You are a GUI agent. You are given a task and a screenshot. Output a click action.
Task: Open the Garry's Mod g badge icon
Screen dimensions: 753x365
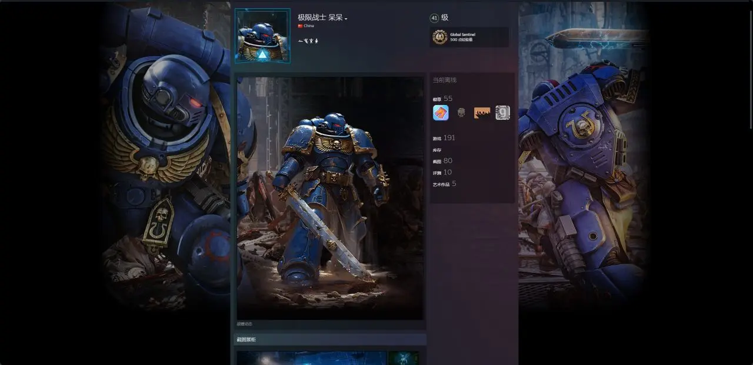502,113
